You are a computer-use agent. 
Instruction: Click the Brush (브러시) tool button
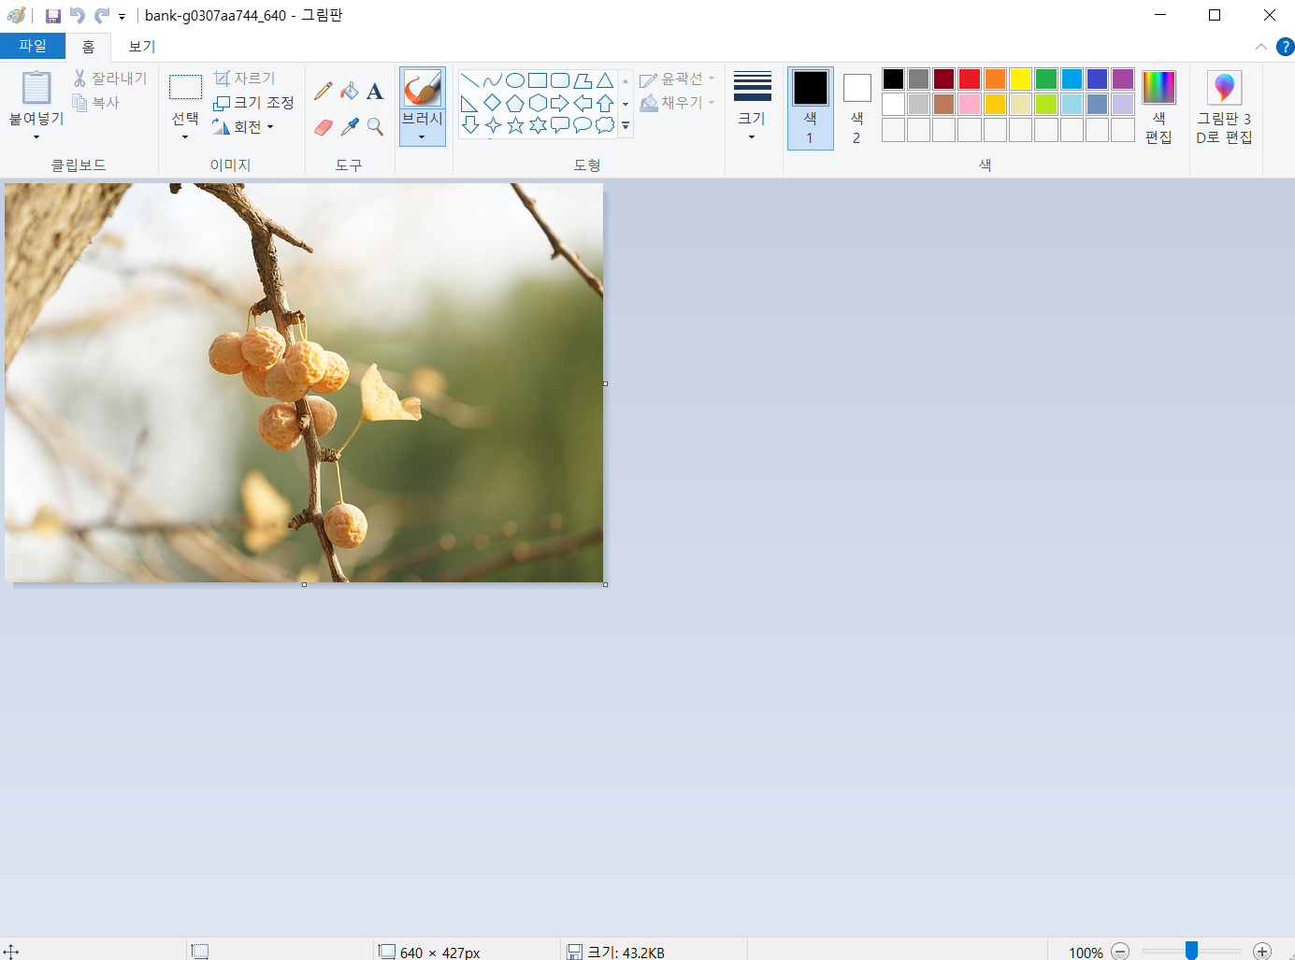(x=422, y=89)
